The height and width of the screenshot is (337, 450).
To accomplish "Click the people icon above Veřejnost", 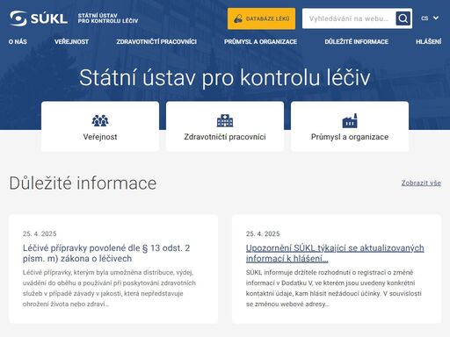I will [x=100, y=120].
